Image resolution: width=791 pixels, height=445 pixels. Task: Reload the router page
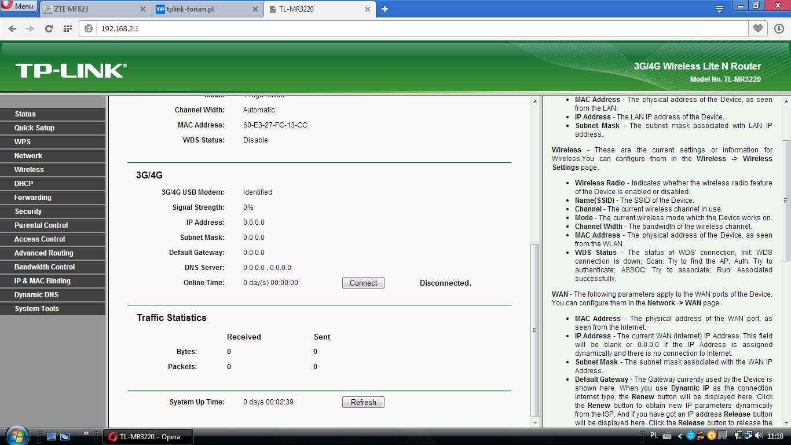click(x=49, y=28)
